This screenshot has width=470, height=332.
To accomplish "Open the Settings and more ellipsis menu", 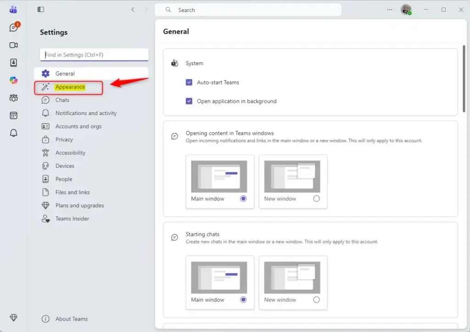I will tap(389, 10).
